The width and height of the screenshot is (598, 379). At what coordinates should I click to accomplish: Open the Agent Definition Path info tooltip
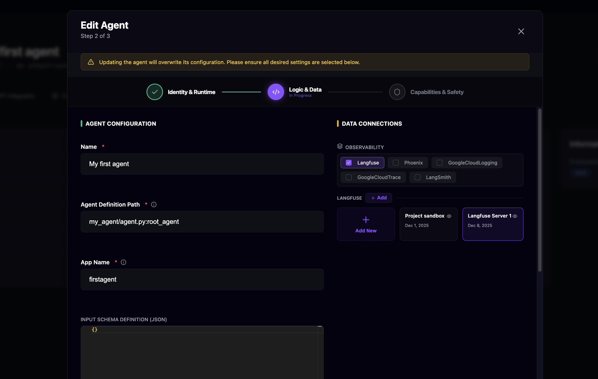coord(154,204)
